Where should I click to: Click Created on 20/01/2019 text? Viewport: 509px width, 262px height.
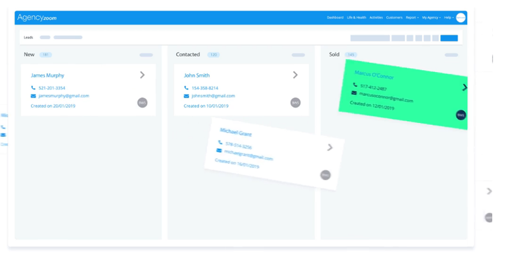click(53, 106)
